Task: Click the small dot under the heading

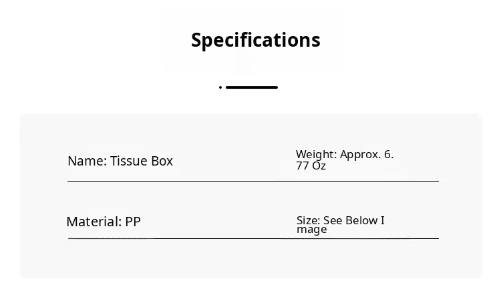Action: point(220,87)
